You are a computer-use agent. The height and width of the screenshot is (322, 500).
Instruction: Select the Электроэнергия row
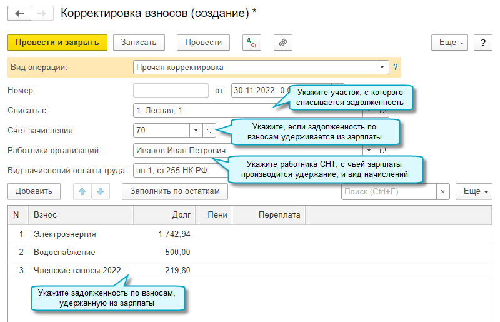65,234
